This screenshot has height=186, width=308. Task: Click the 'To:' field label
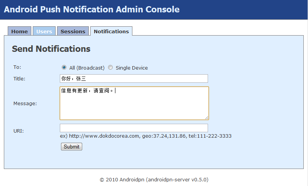pos(17,67)
